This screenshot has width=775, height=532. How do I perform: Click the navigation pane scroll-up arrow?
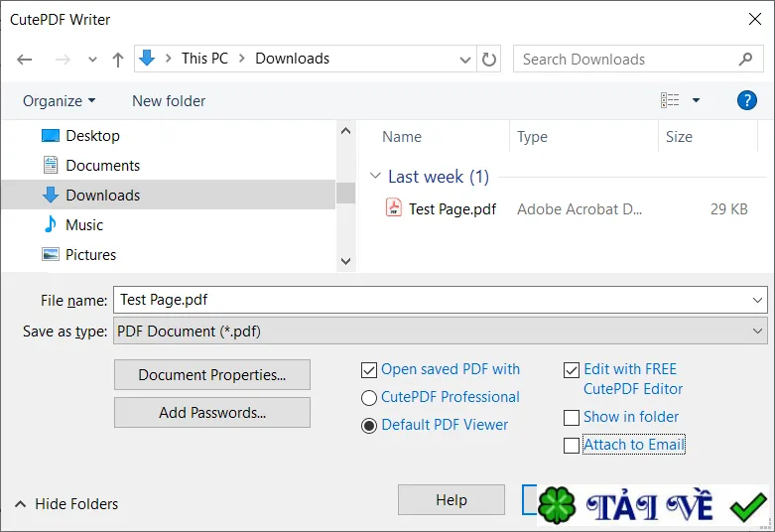(346, 131)
